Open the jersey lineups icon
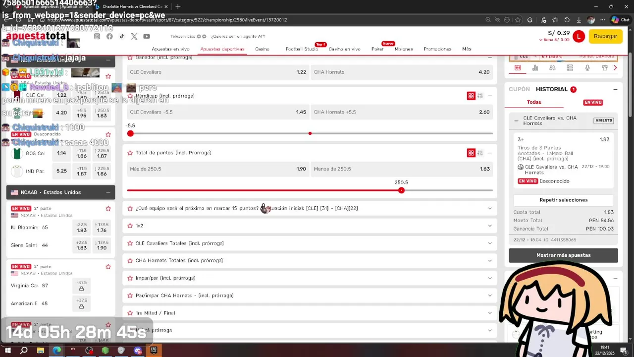The image size is (634, 357). [605, 68]
